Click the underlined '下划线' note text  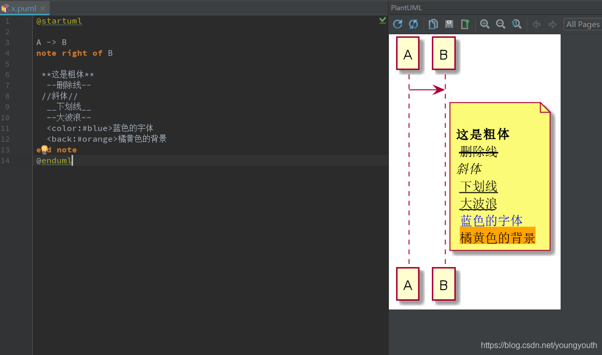(478, 186)
